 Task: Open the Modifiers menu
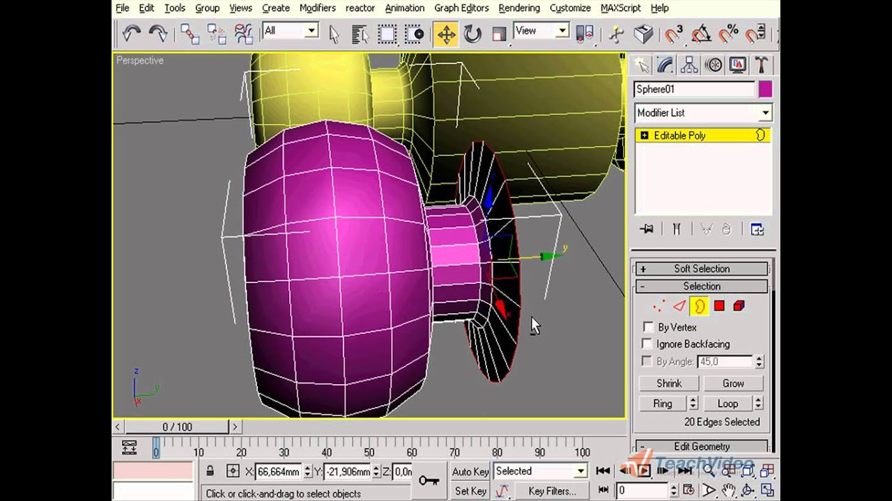317,8
